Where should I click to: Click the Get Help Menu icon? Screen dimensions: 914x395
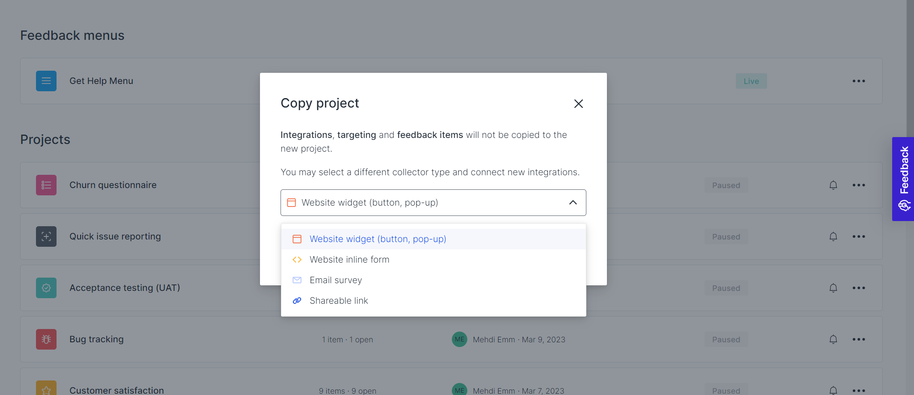[46, 81]
